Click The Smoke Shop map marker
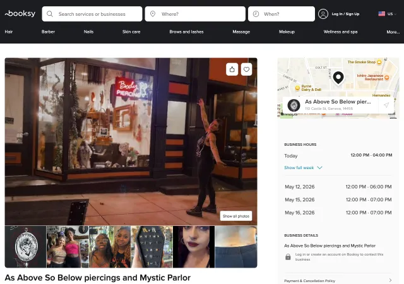The height and width of the screenshot is (284, 404). (379, 62)
